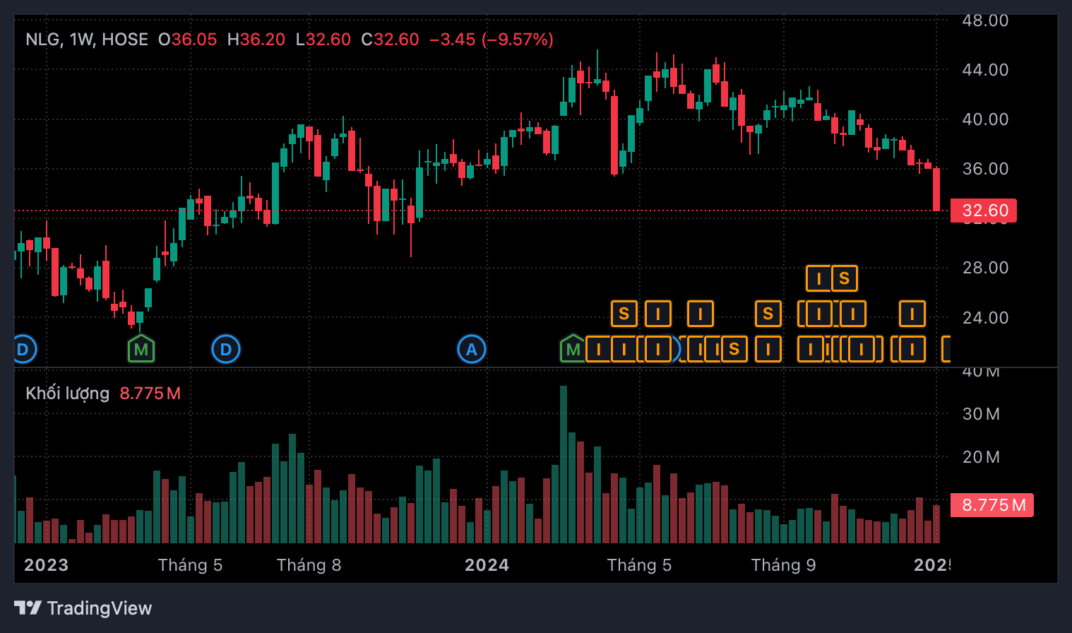Click the 2023 label on time axis
The width and height of the screenshot is (1072, 633).
[47, 565]
